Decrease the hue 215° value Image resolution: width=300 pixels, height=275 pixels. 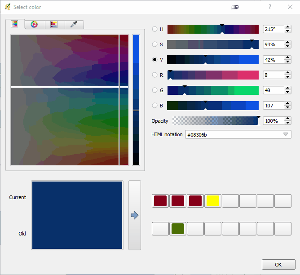click(287, 31)
